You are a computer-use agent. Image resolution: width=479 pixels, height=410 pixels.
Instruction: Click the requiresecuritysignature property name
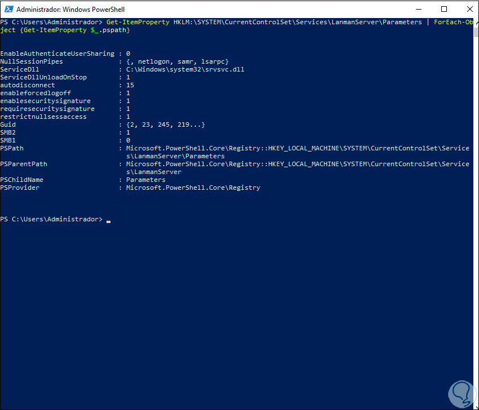tap(47, 109)
